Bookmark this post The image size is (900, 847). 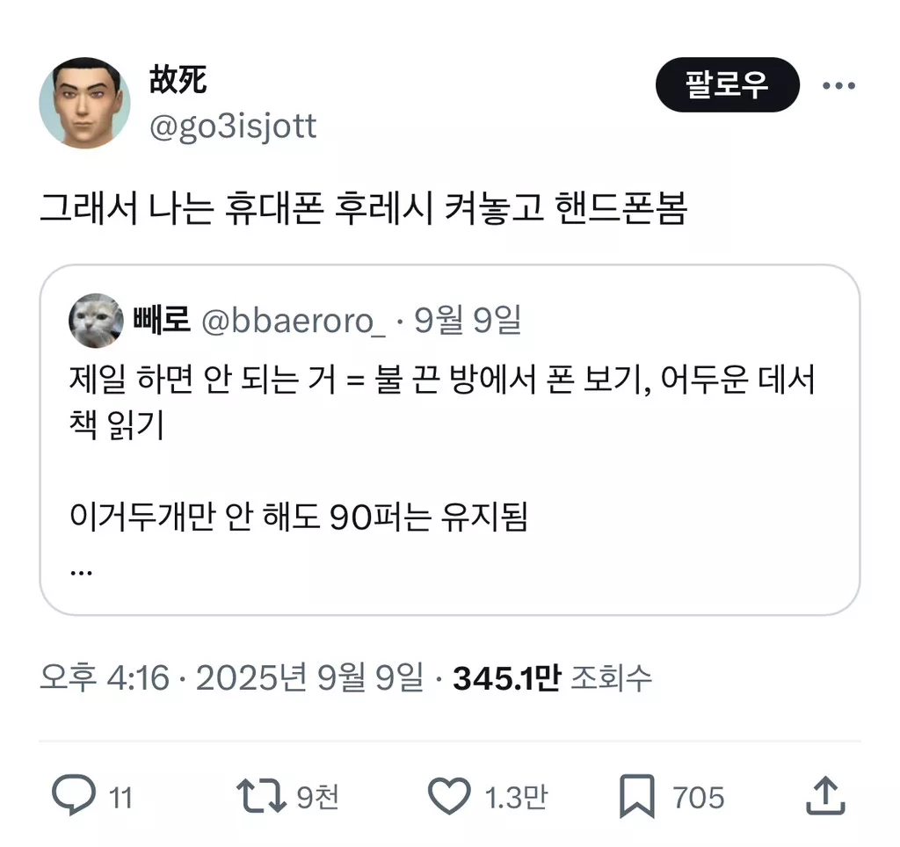[636, 796]
